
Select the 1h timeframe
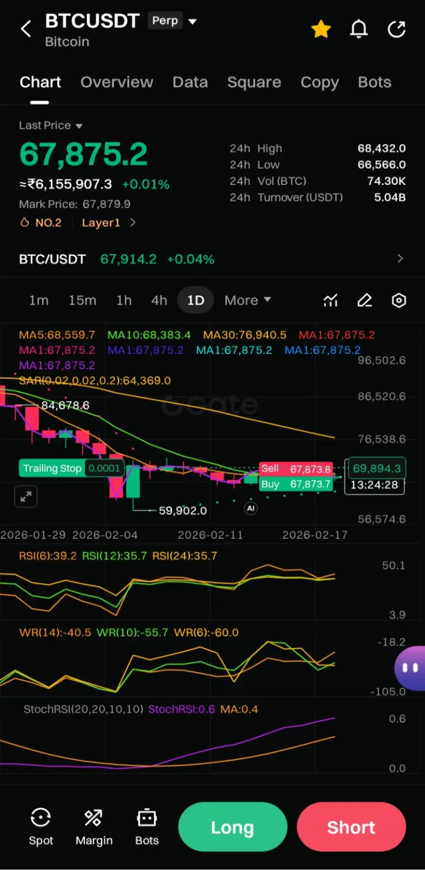click(x=124, y=301)
